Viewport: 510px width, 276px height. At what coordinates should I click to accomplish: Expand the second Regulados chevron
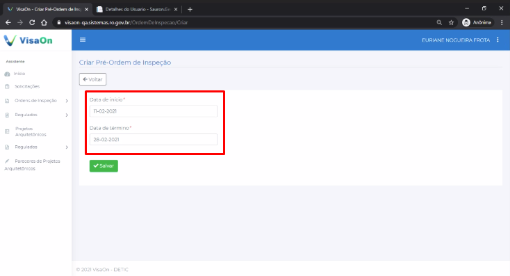click(x=67, y=147)
